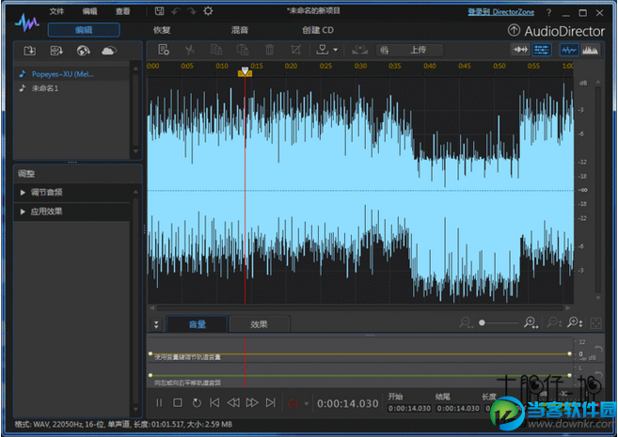Viewport: 618px width, 437px height.
Task: Open the cloud storage icon
Action: (x=109, y=50)
